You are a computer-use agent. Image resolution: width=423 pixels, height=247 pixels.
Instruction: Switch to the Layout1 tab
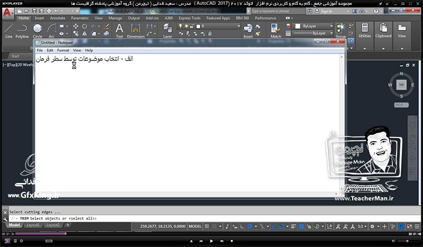(33, 225)
